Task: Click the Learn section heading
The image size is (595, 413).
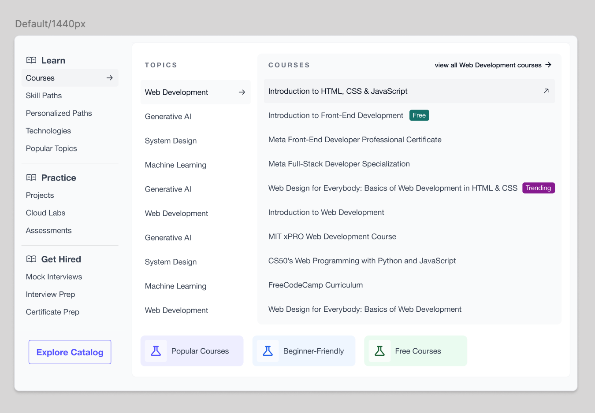Action: (x=53, y=60)
